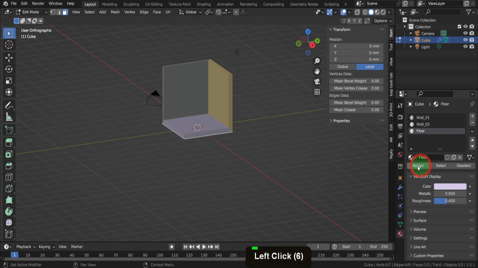
Task: Choose the Annotate pencil tool
Action: pos(8,106)
